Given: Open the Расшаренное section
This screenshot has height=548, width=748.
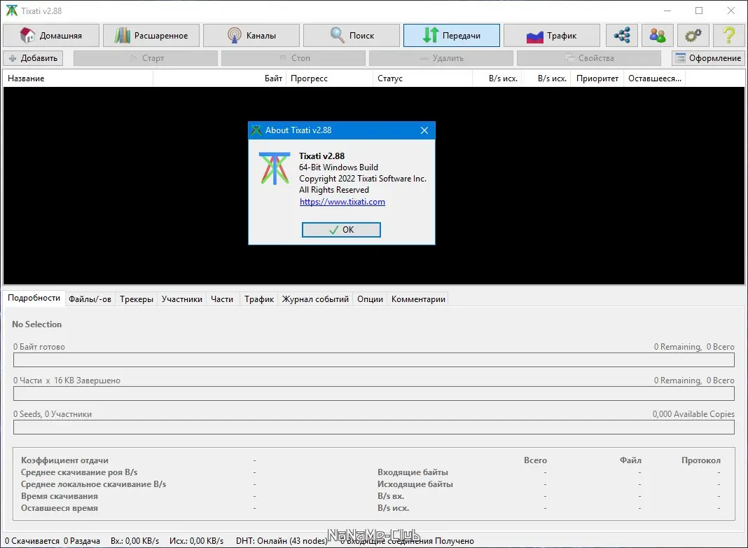Looking at the screenshot, I should (151, 35).
